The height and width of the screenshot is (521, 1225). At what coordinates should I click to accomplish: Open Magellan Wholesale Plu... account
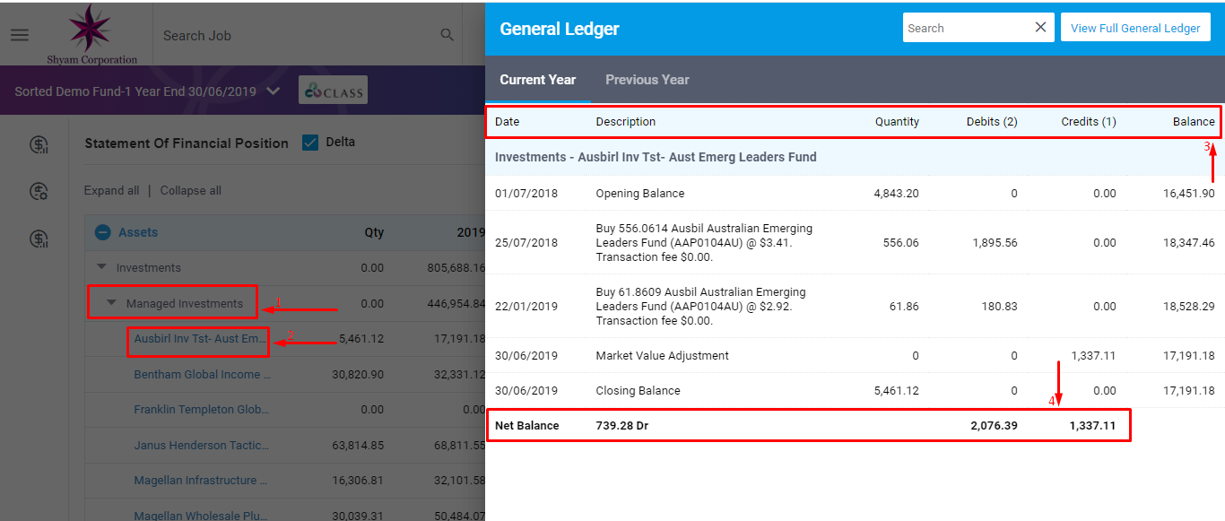tap(201, 516)
